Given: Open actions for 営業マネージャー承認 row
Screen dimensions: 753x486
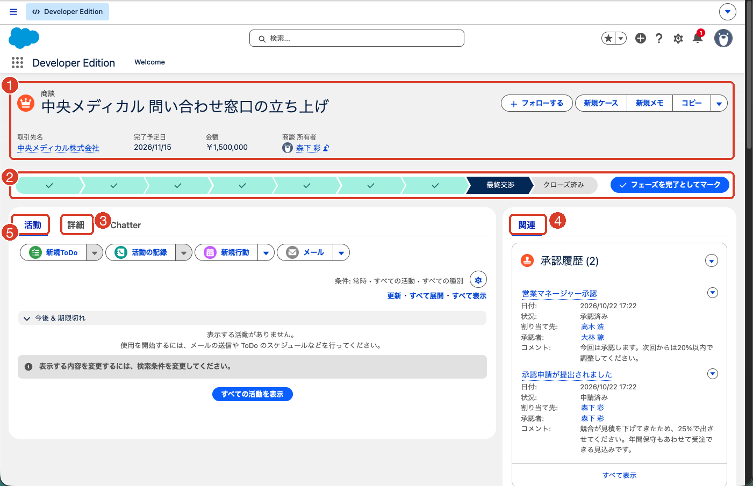Looking at the screenshot, I should pyautogui.click(x=713, y=293).
